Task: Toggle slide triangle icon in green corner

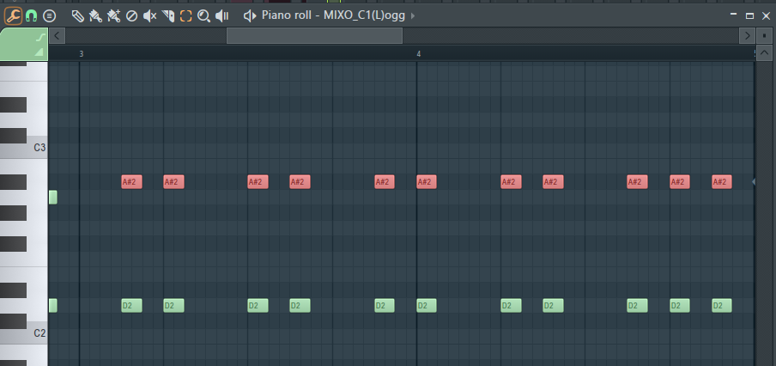Action: (39, 52)
